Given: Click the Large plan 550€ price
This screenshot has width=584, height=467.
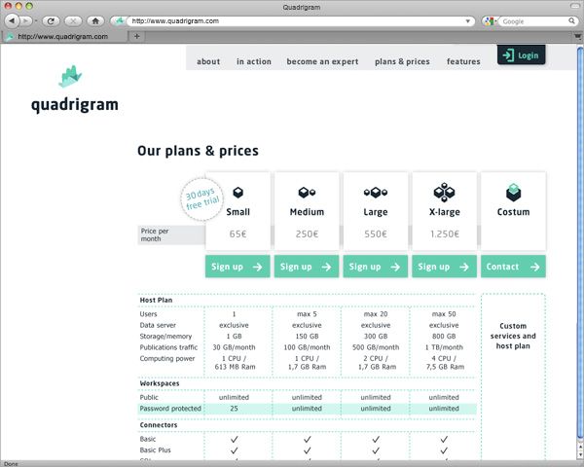Looking at the screenshot, I should (376, 233).
